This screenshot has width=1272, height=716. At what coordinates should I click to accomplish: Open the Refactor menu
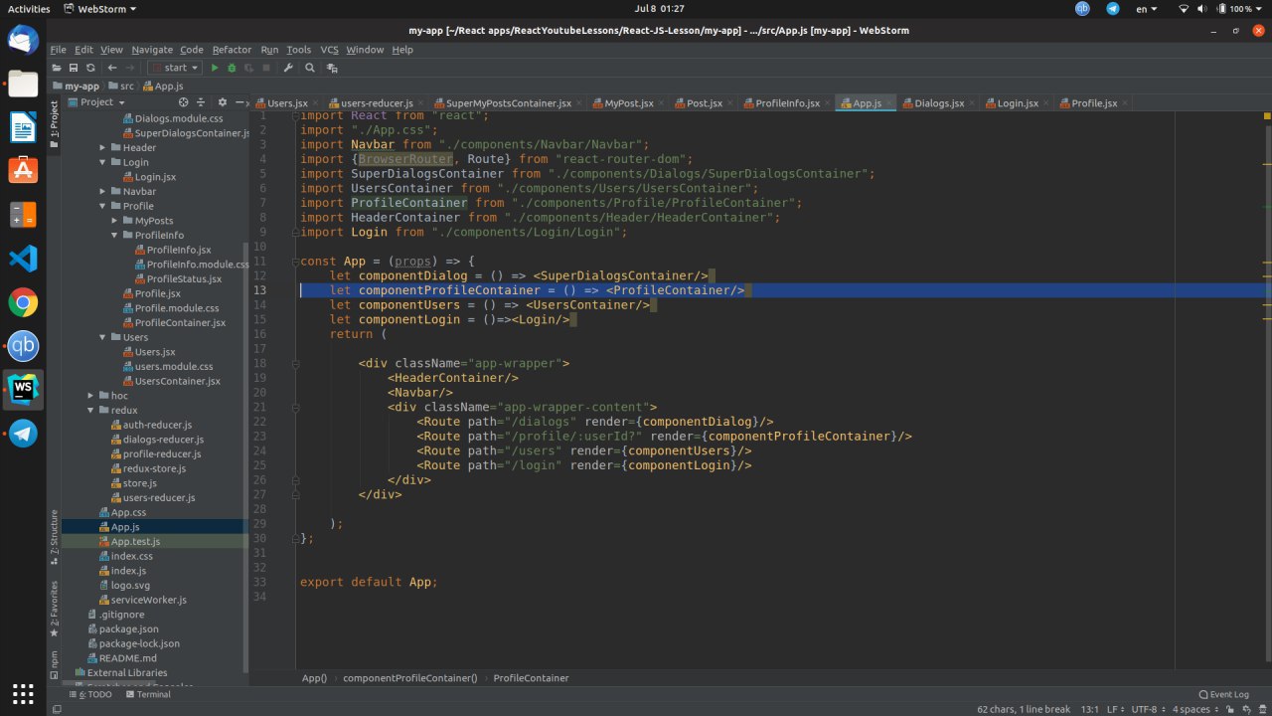tap(232, 50)
